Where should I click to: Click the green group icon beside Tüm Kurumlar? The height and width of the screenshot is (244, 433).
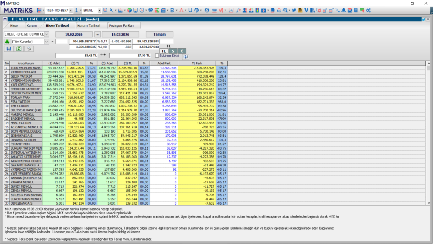(x=7, y=42)
